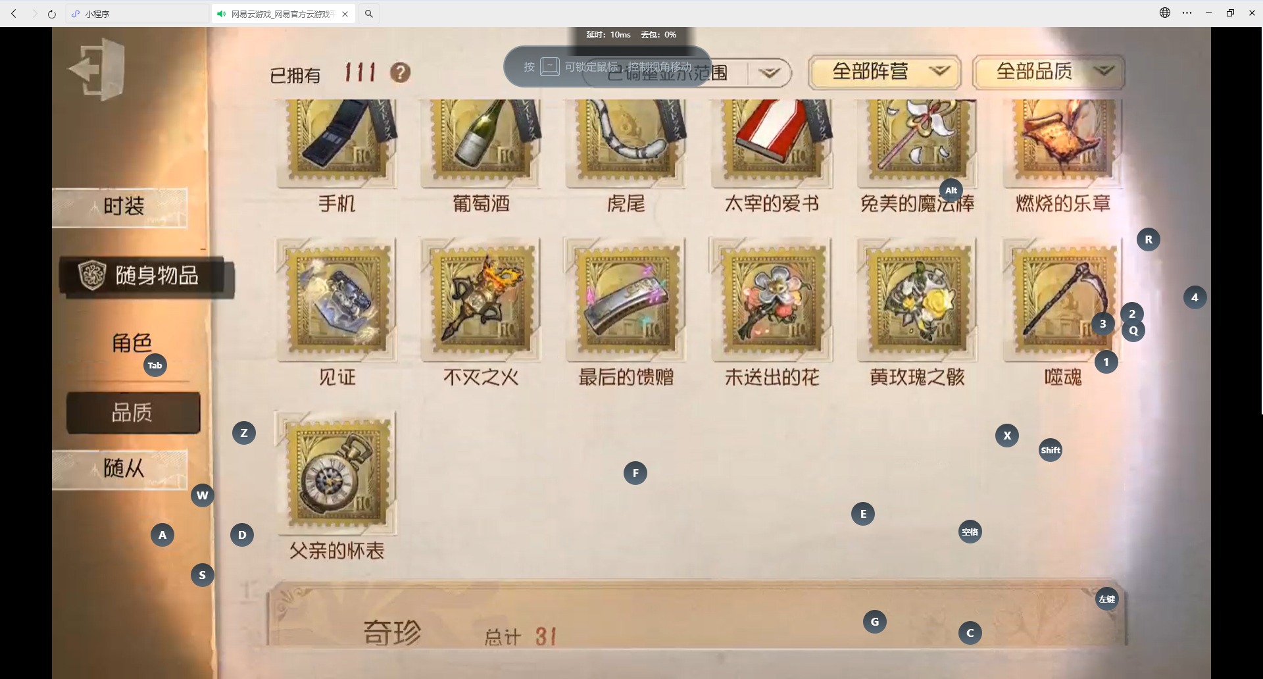
Task: Expand the display range dropdown arrow
Action: 769,72
